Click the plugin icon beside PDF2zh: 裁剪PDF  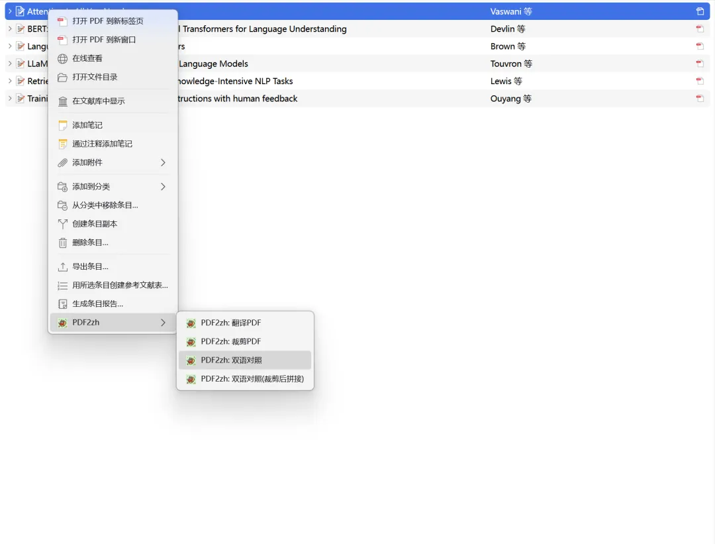[x=191, y=343]
